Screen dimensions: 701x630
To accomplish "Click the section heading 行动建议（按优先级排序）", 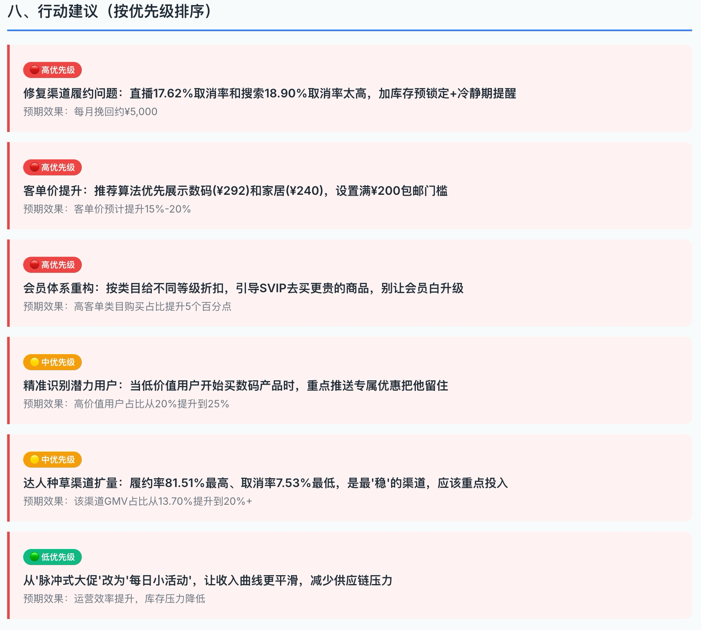I will (110, 11).
